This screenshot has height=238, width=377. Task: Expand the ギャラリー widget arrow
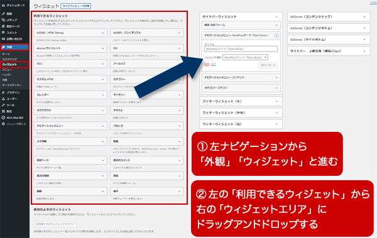179,95
